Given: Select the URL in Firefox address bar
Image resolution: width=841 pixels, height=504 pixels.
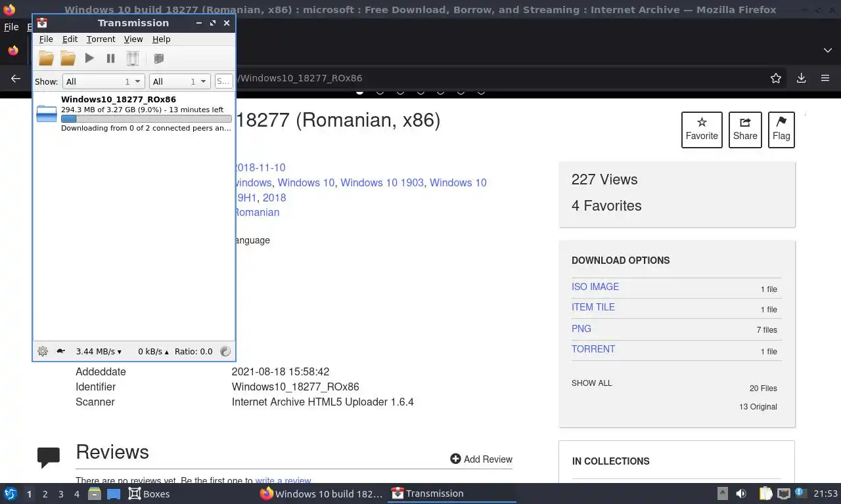Looking at the screenshot, I should click(299, 78).
